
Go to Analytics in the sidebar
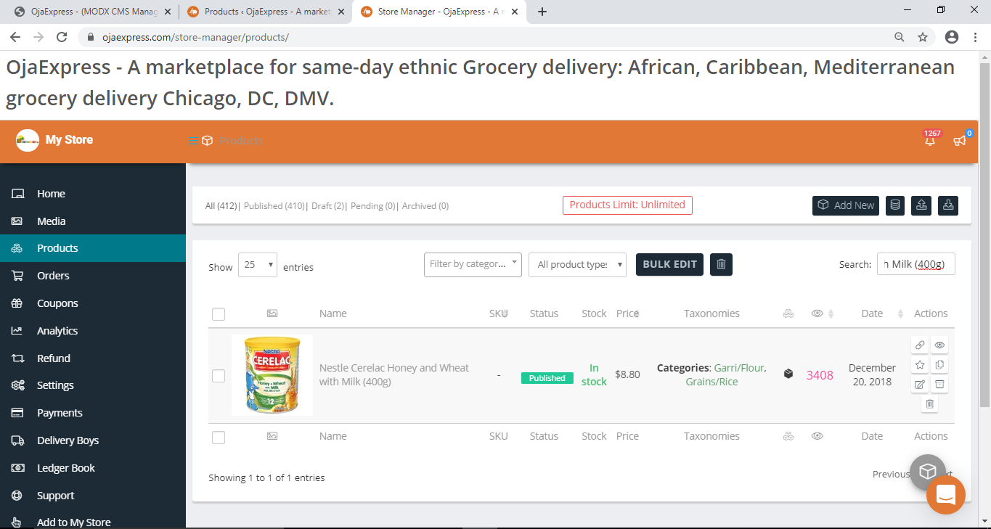[57, 331]
